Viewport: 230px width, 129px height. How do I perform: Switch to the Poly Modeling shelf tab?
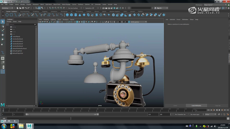tap(25, 11)
